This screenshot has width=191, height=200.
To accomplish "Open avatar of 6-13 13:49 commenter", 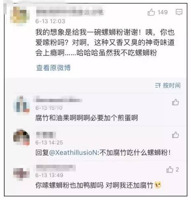I will [21, 173].
